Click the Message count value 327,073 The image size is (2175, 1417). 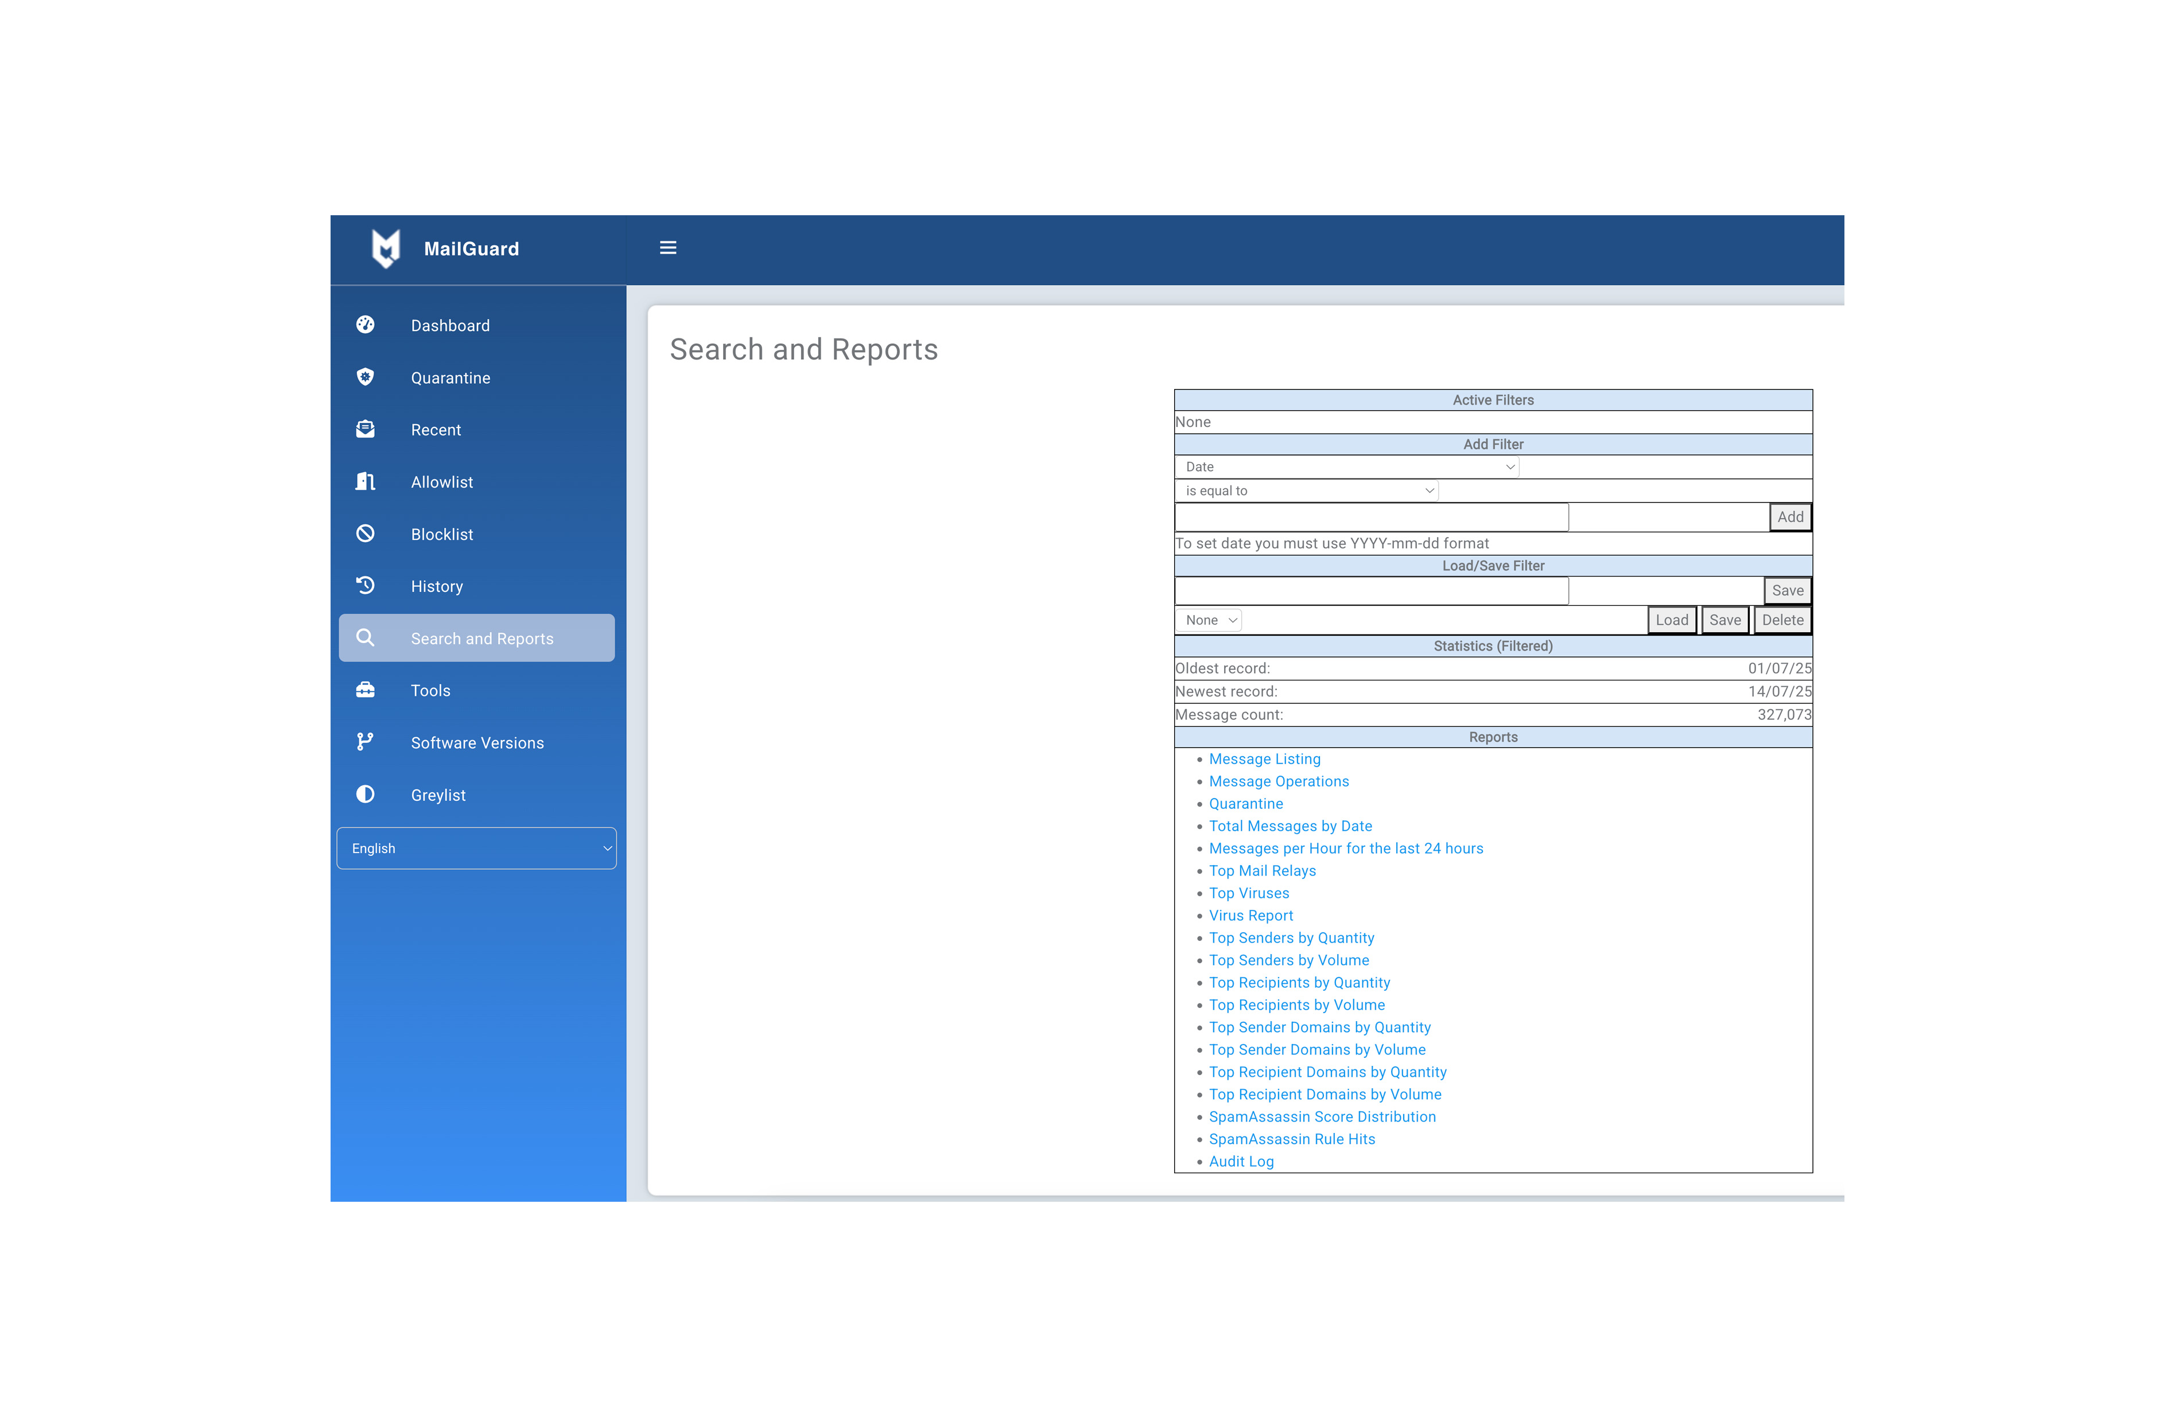[1784, 715]
